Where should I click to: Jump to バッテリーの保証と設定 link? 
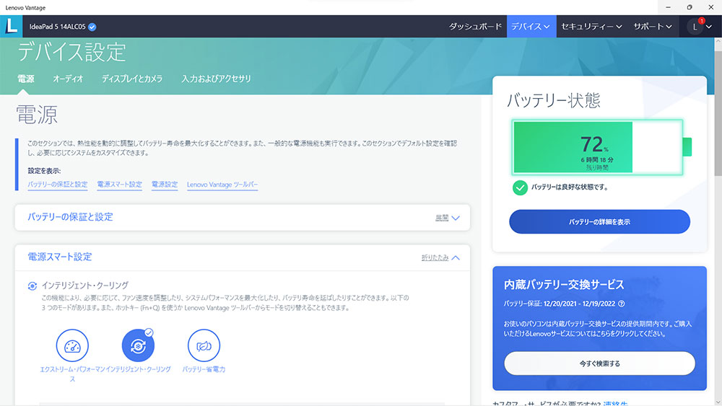pos(58,185)
